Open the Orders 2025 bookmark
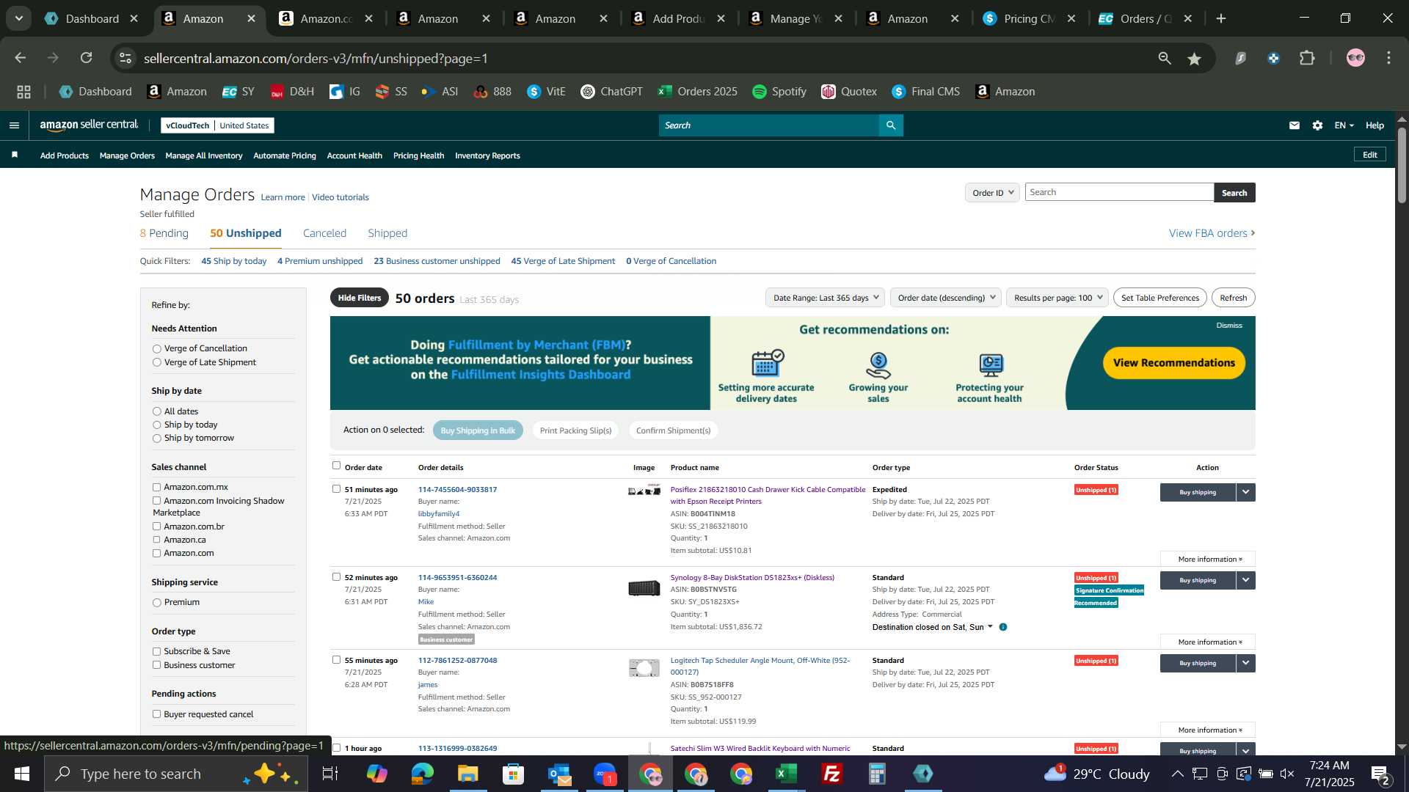 (698, 92)
